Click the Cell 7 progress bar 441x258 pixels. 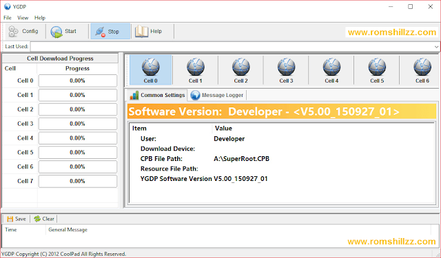click(x=78, y=181)
